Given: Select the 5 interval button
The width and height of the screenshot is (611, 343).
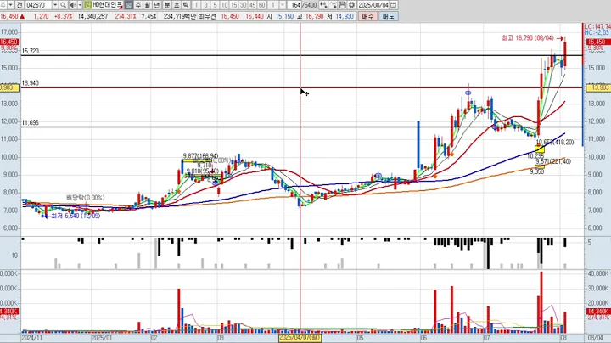Looking at the screenshot, I should (215, 5).
